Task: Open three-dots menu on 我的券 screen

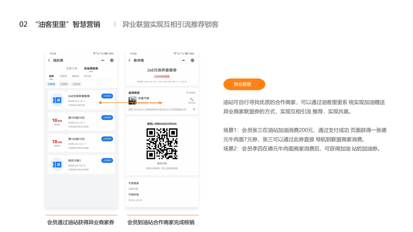Action: [103, 60]
